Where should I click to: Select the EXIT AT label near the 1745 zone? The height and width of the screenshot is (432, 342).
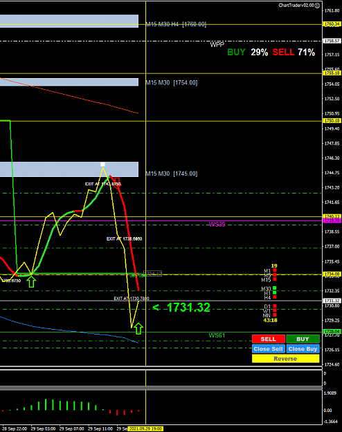[x=102, y=184]
